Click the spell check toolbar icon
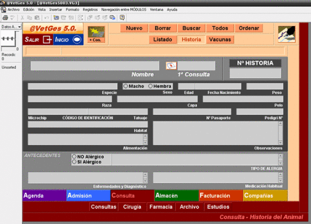The height and width of the screenshot is (224, 311). point(13,18)
